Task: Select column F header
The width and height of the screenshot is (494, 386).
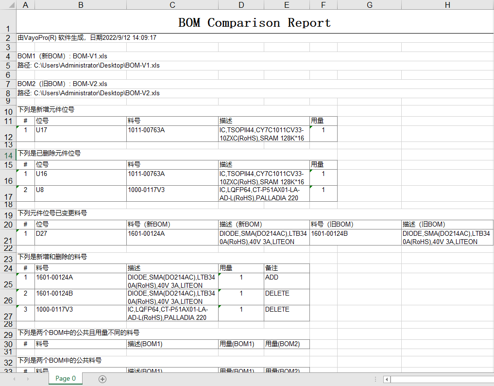Action: pyautogui.click(x=323, y=5)
